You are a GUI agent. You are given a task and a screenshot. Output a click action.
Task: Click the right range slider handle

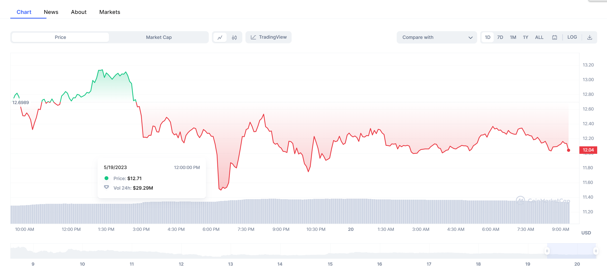click(x=596, y=251)
